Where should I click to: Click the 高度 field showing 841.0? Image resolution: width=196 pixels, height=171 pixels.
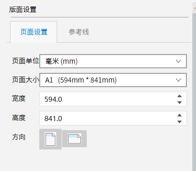113,118
